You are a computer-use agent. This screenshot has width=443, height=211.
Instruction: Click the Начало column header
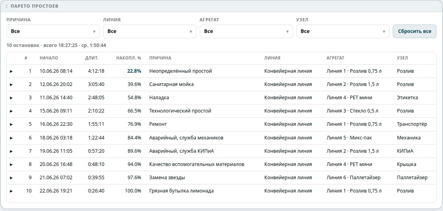pyautogui.click(x=49, y=58)
